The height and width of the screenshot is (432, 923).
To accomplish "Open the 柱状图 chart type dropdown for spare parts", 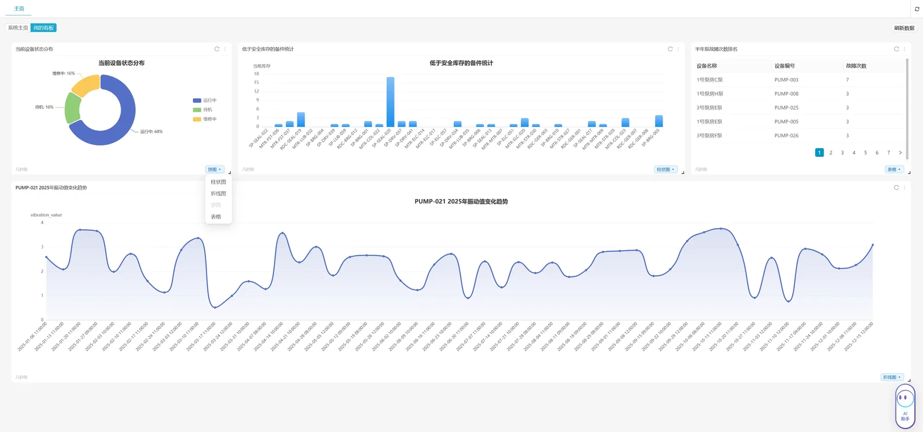I will tap(666, 170).
